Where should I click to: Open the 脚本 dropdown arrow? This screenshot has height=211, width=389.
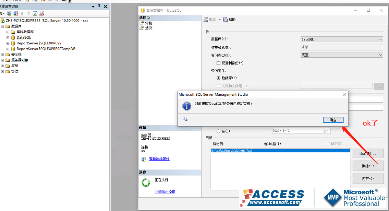coord(220,20)
